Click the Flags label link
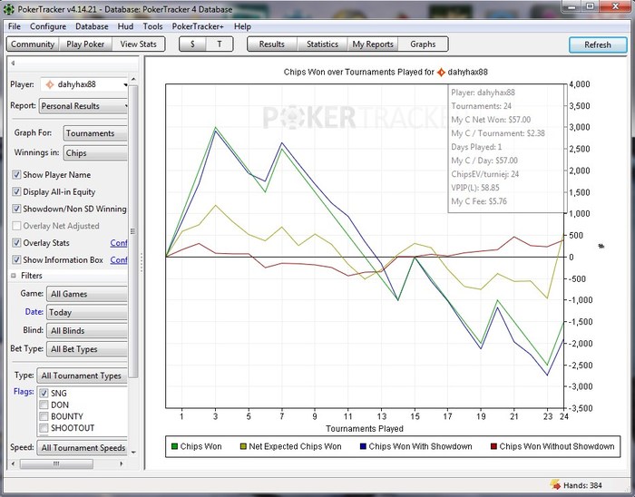The image size is (635, 497). pyautogui.click(x=24, y=392)
